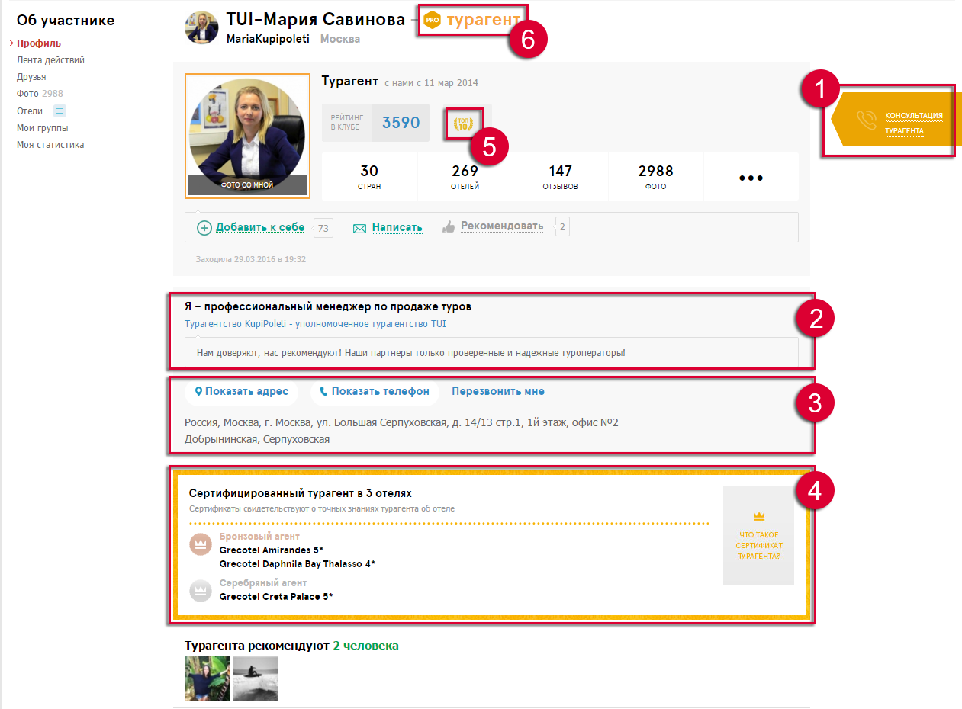Click the Серебряный агент crown medal icon
Screen dimensions: 962x709
tap(200, 591)
